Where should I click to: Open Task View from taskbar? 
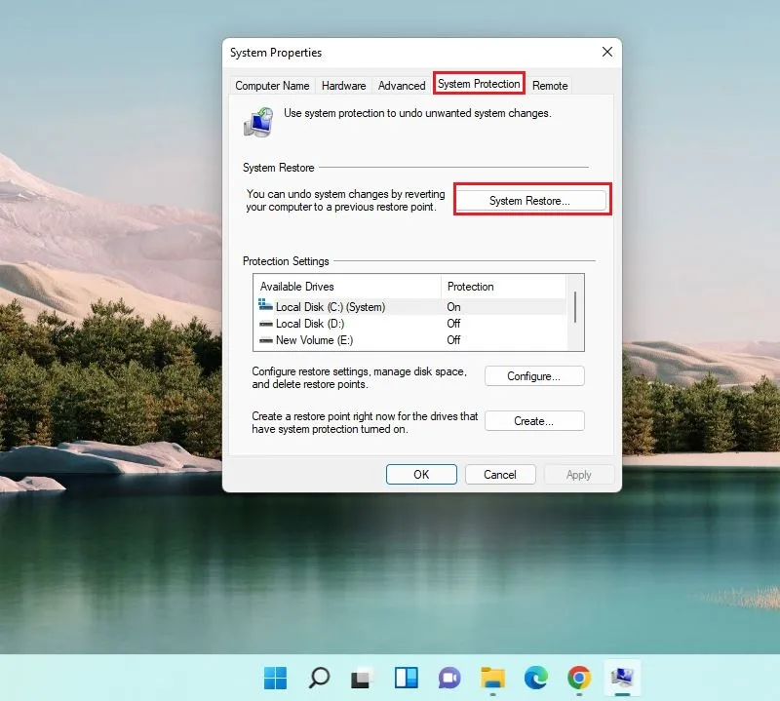(362, 678)
